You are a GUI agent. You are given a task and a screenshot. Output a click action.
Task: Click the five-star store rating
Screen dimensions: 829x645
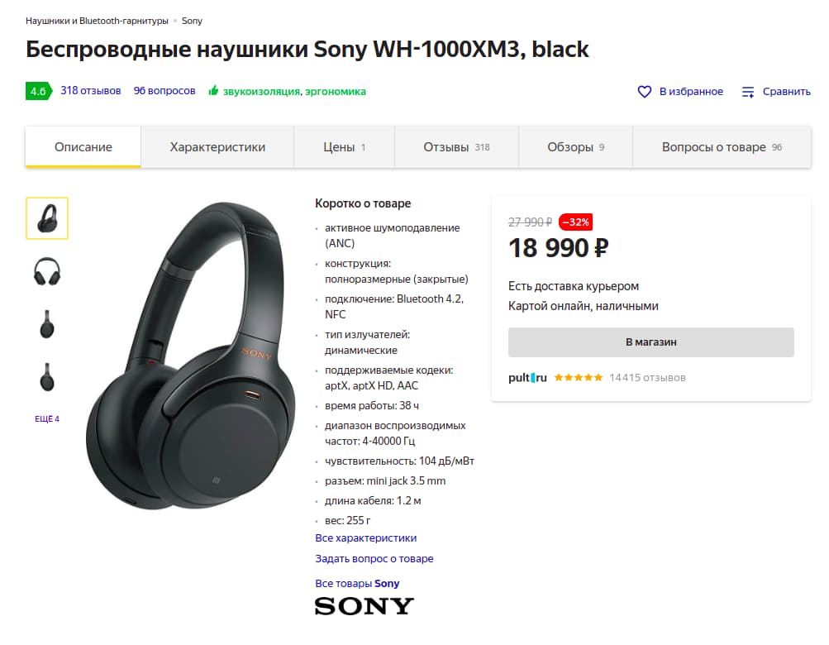click(x=578, y=377)
